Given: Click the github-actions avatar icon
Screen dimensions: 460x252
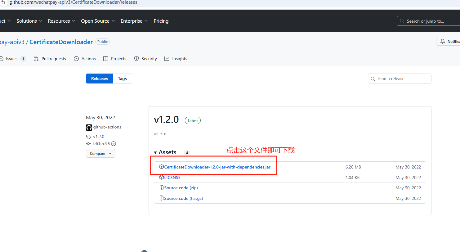Looking at the screenshot, I should tap(89, 127).
